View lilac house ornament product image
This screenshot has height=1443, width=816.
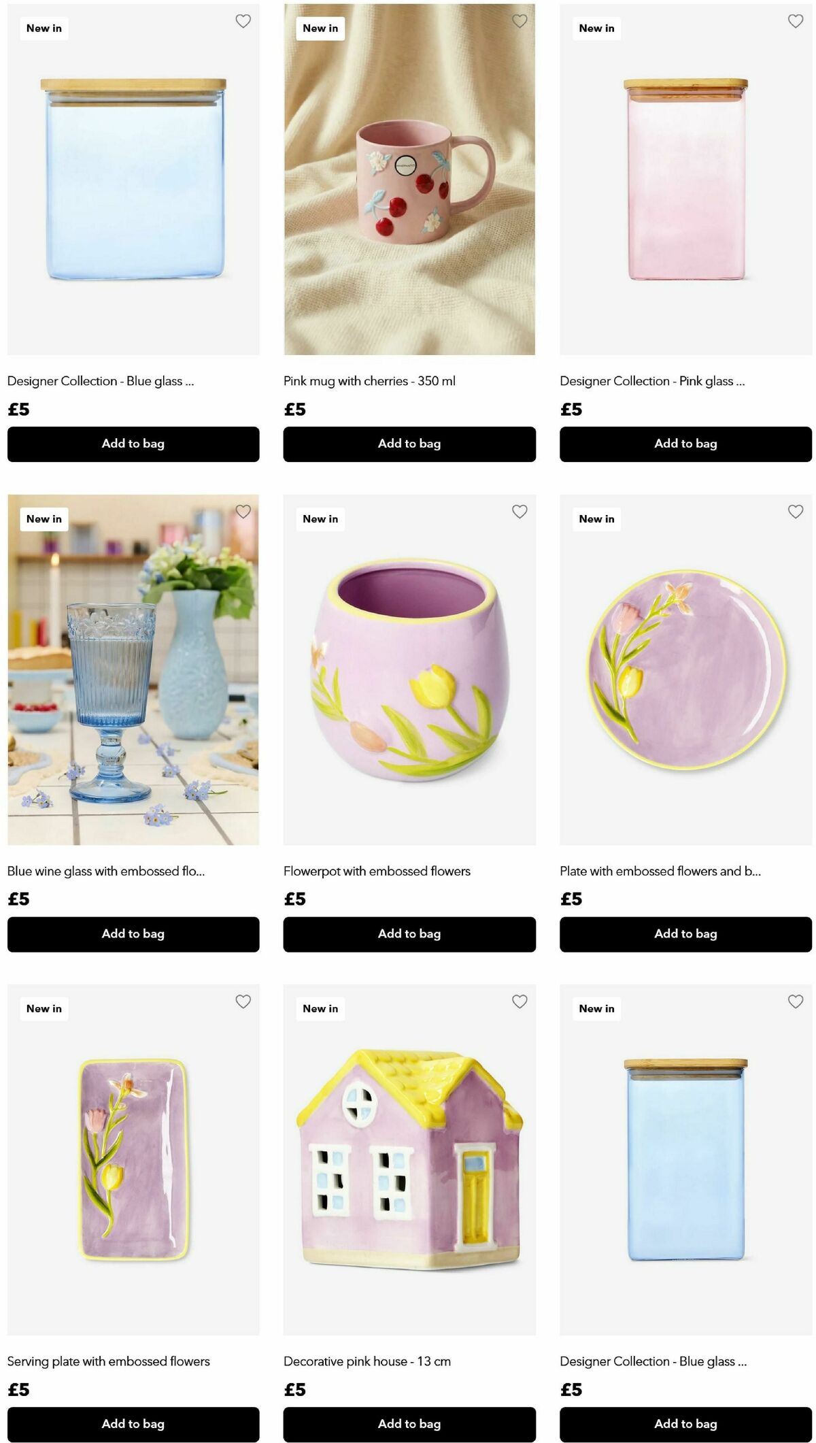point(409,1159)
